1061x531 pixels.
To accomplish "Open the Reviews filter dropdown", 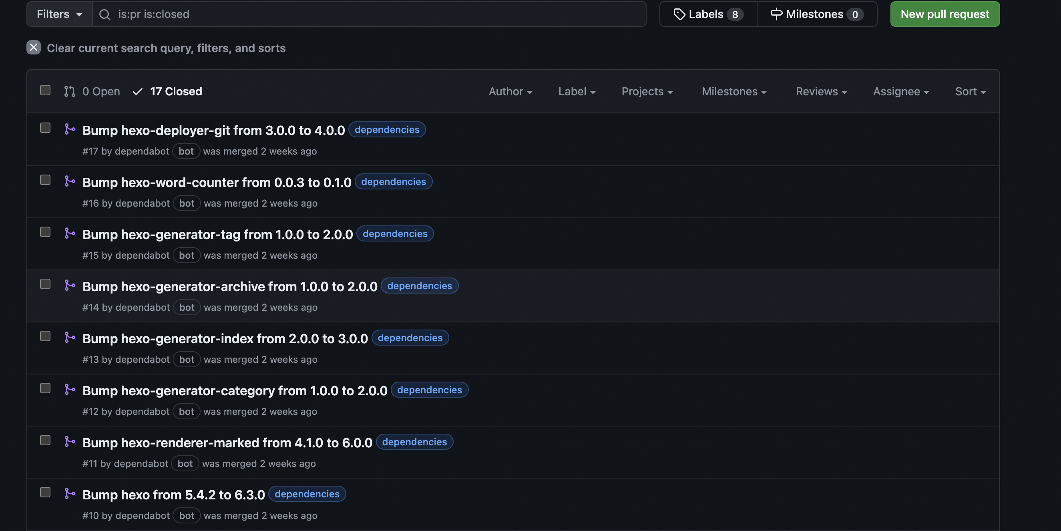I will 821,91.
